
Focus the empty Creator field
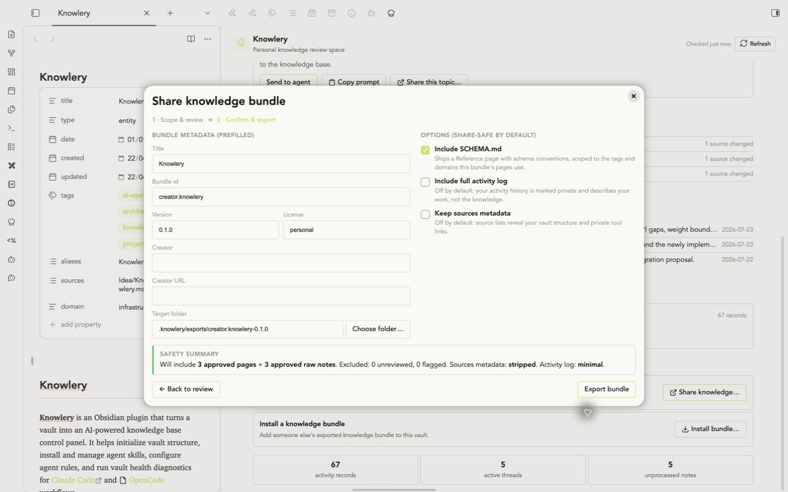click(281, 263)
